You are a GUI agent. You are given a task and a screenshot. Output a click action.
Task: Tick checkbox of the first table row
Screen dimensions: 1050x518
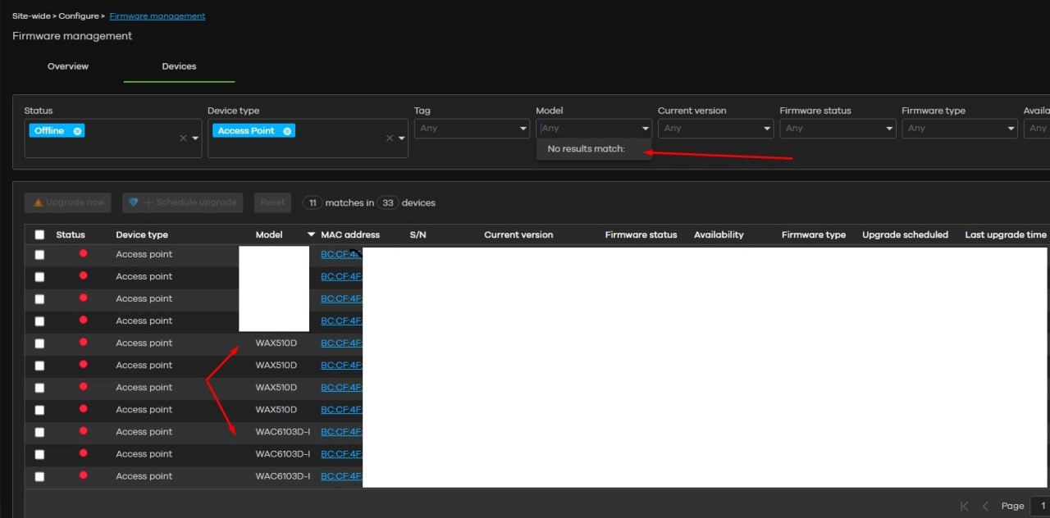(39, 255)
